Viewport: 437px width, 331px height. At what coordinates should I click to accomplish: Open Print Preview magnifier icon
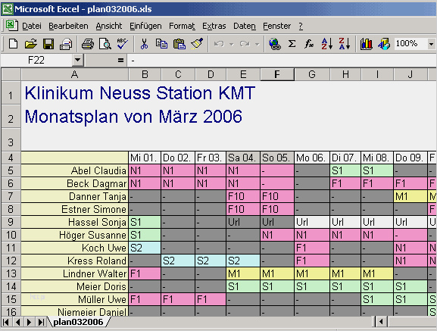[105, 44]
